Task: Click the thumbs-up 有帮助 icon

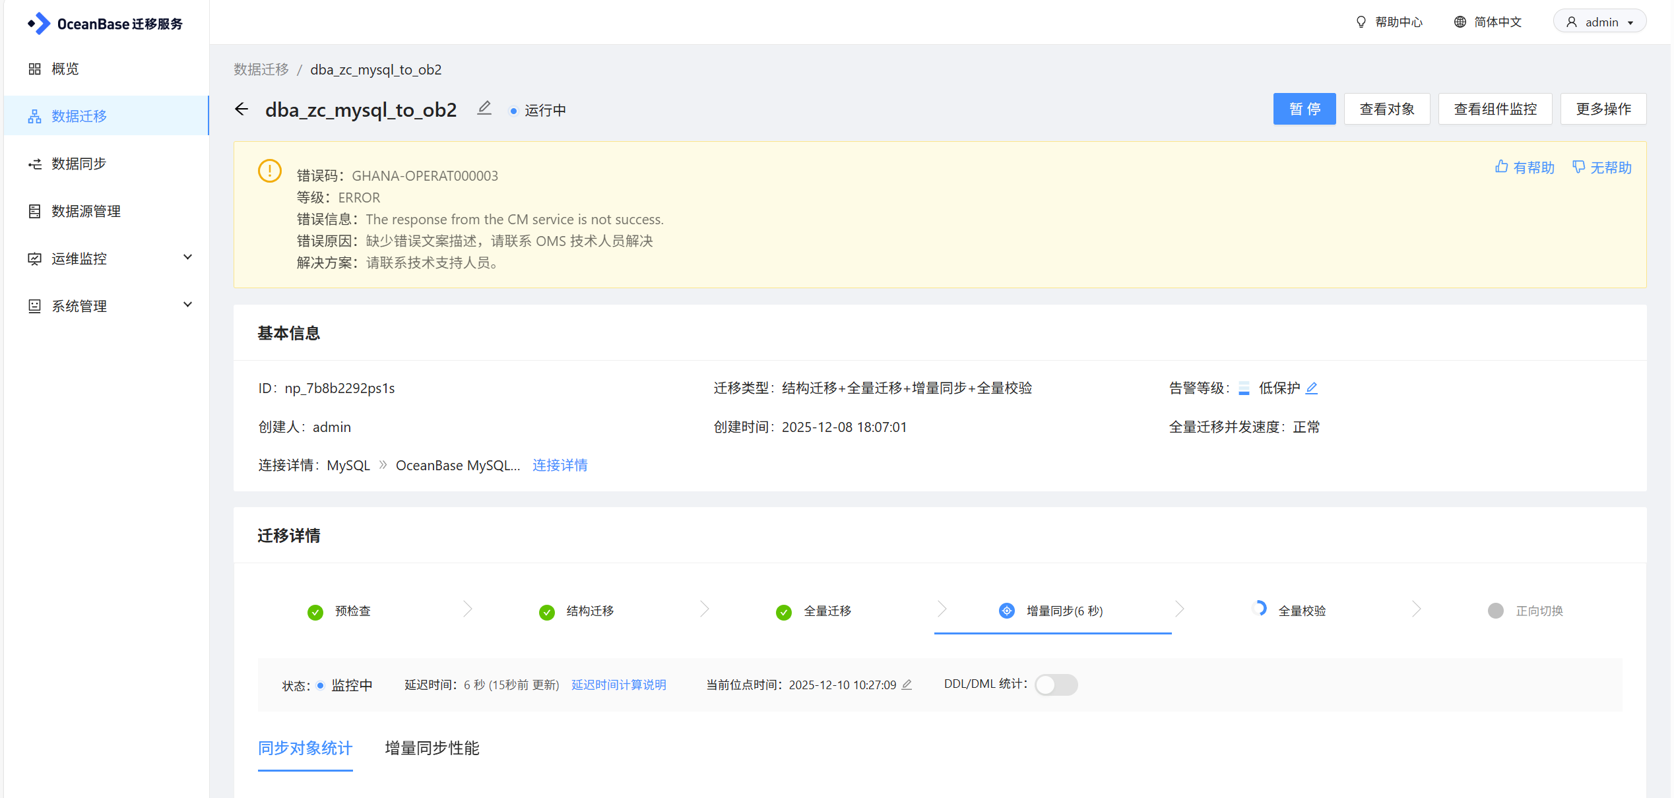Action: coord(1501,167)
